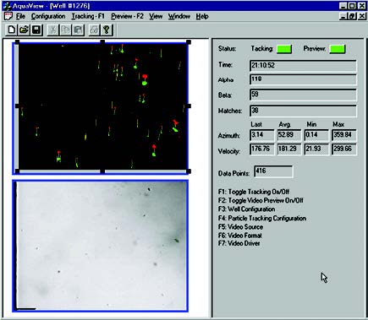Click the Time field showing 21:10:52
The height and width of the screenshot is (320, 368).
[x=303, y=66]
